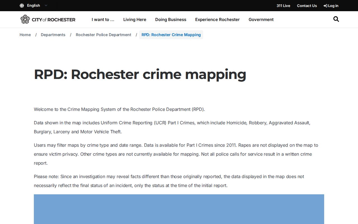
Task: Open the "I want to ..." menu
Action: (103, 20)
